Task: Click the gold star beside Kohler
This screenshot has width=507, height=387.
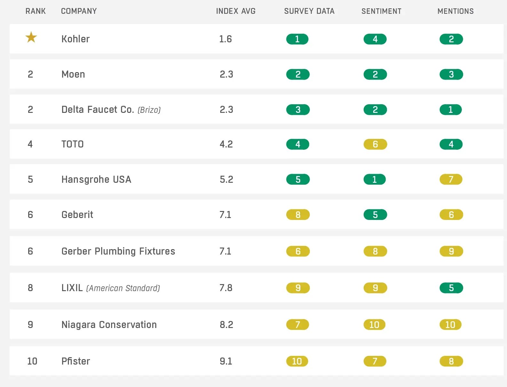Action: pos(31,38)
